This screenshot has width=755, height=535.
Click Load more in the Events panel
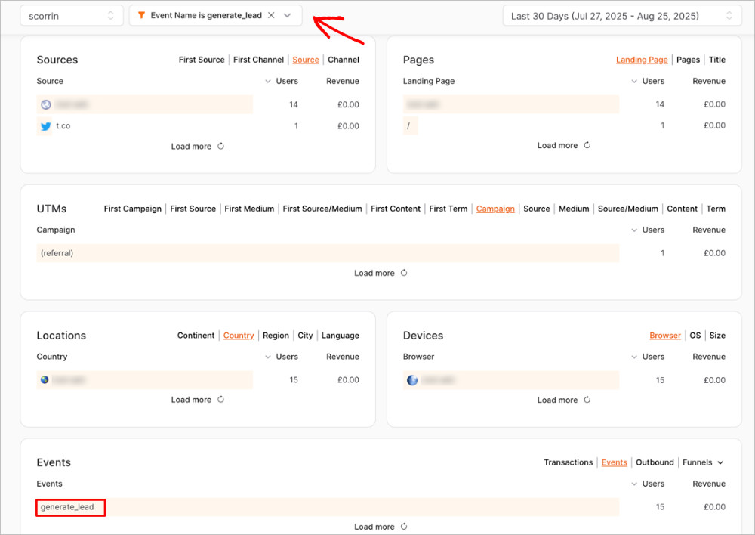(374, 527)
